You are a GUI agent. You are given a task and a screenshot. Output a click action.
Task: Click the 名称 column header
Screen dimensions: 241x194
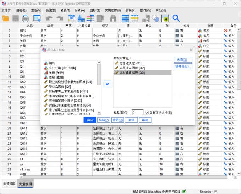(30, 26)
